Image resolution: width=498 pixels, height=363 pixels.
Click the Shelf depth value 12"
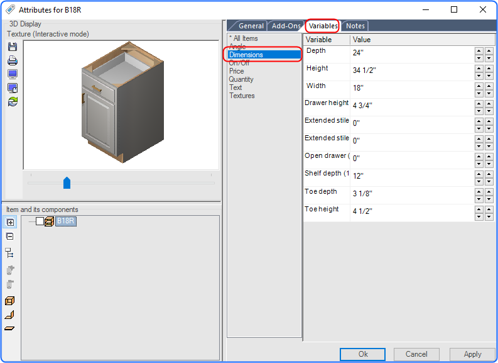[x=413, y=176]
